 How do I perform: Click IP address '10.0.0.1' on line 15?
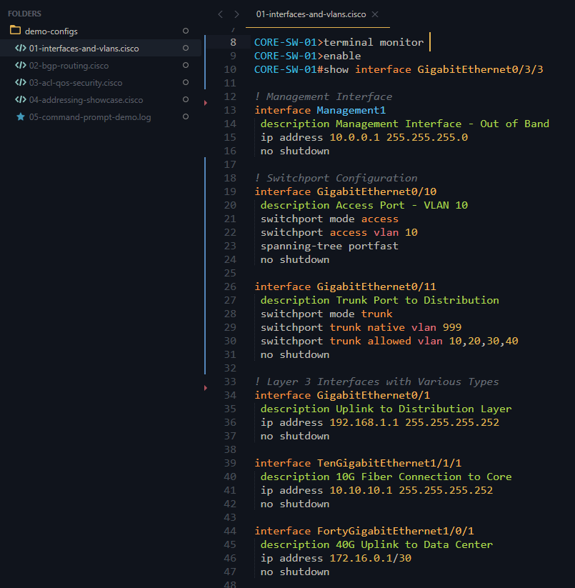tap(354, 137)
